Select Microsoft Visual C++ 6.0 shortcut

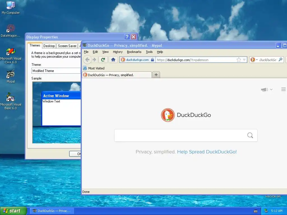[11, 56]
